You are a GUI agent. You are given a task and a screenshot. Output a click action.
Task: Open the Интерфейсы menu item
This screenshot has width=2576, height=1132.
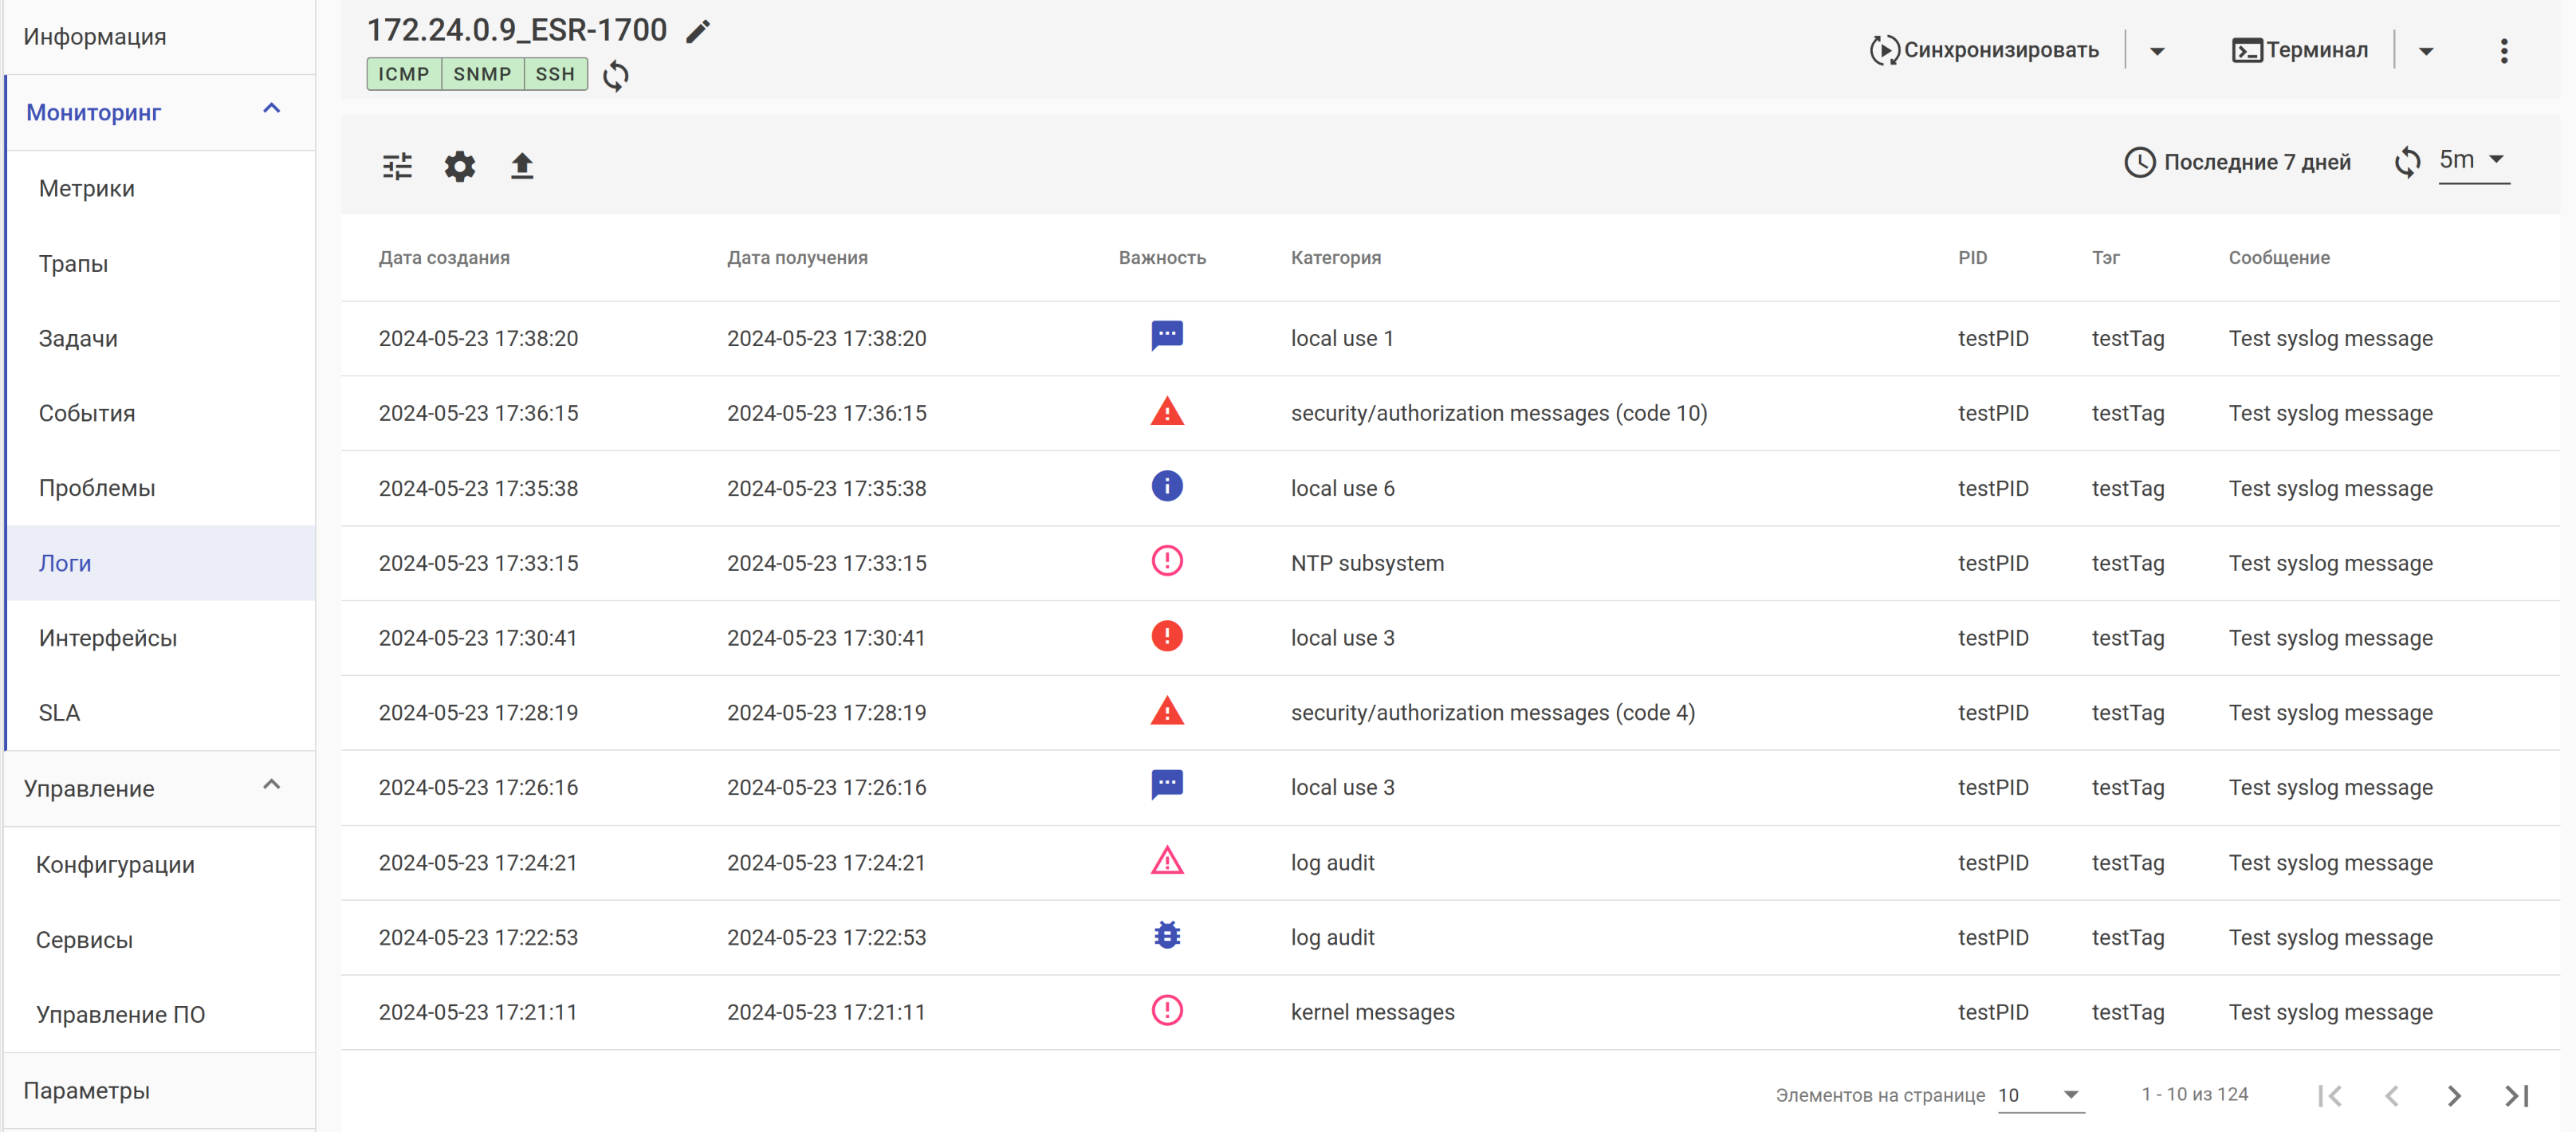click(x=108, y=638)
